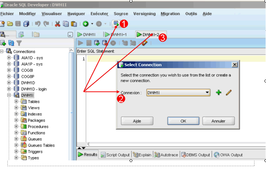Click green plus to create new connection

218,93
